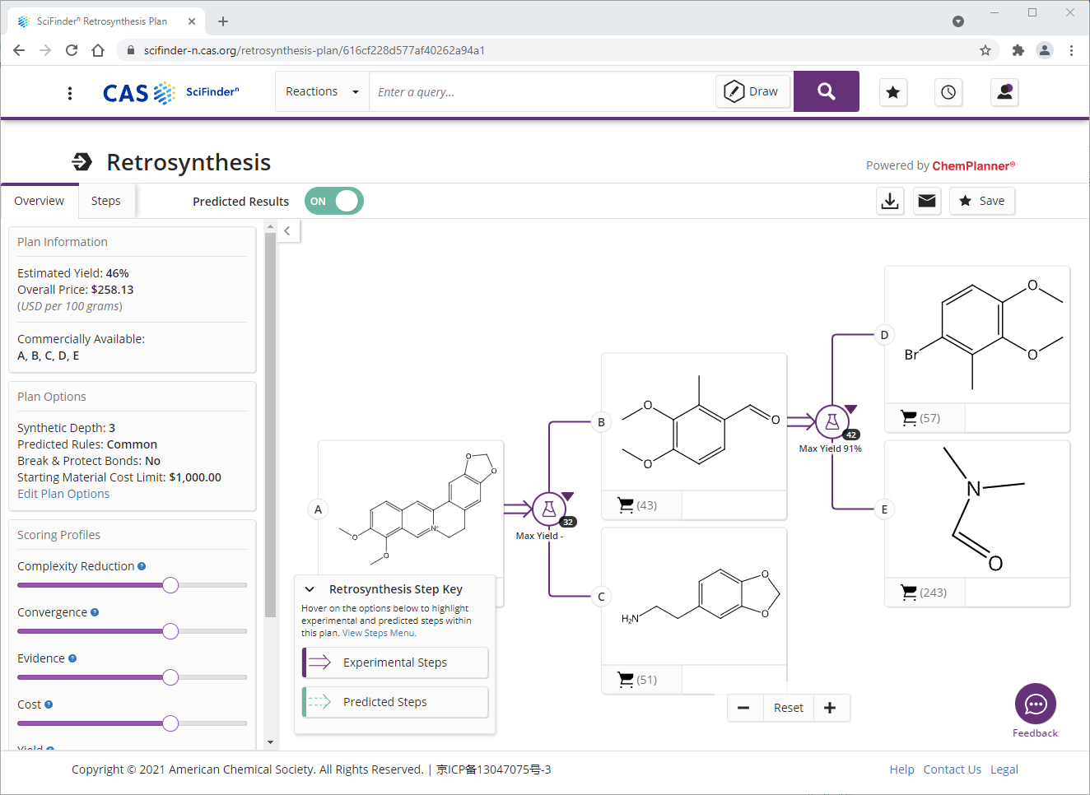Open the Feedback chat bubble
Screen dimensions: 1090x795
coord(1035,704)
